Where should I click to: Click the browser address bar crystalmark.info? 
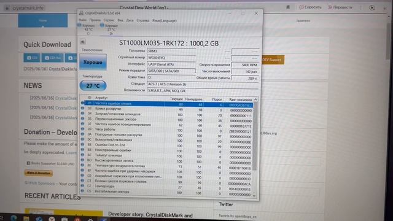(x=28, y=8)
